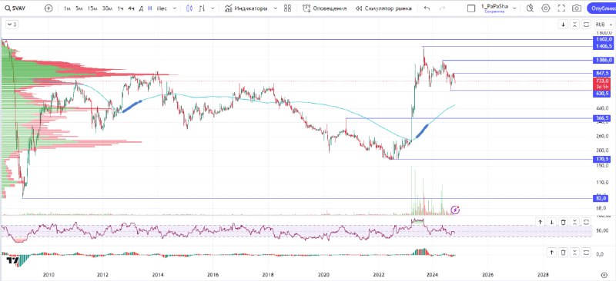Click the 170,5 price level label
Image resolution: width=616 pixels, height=281 pixels.
[x=603, y=159]
